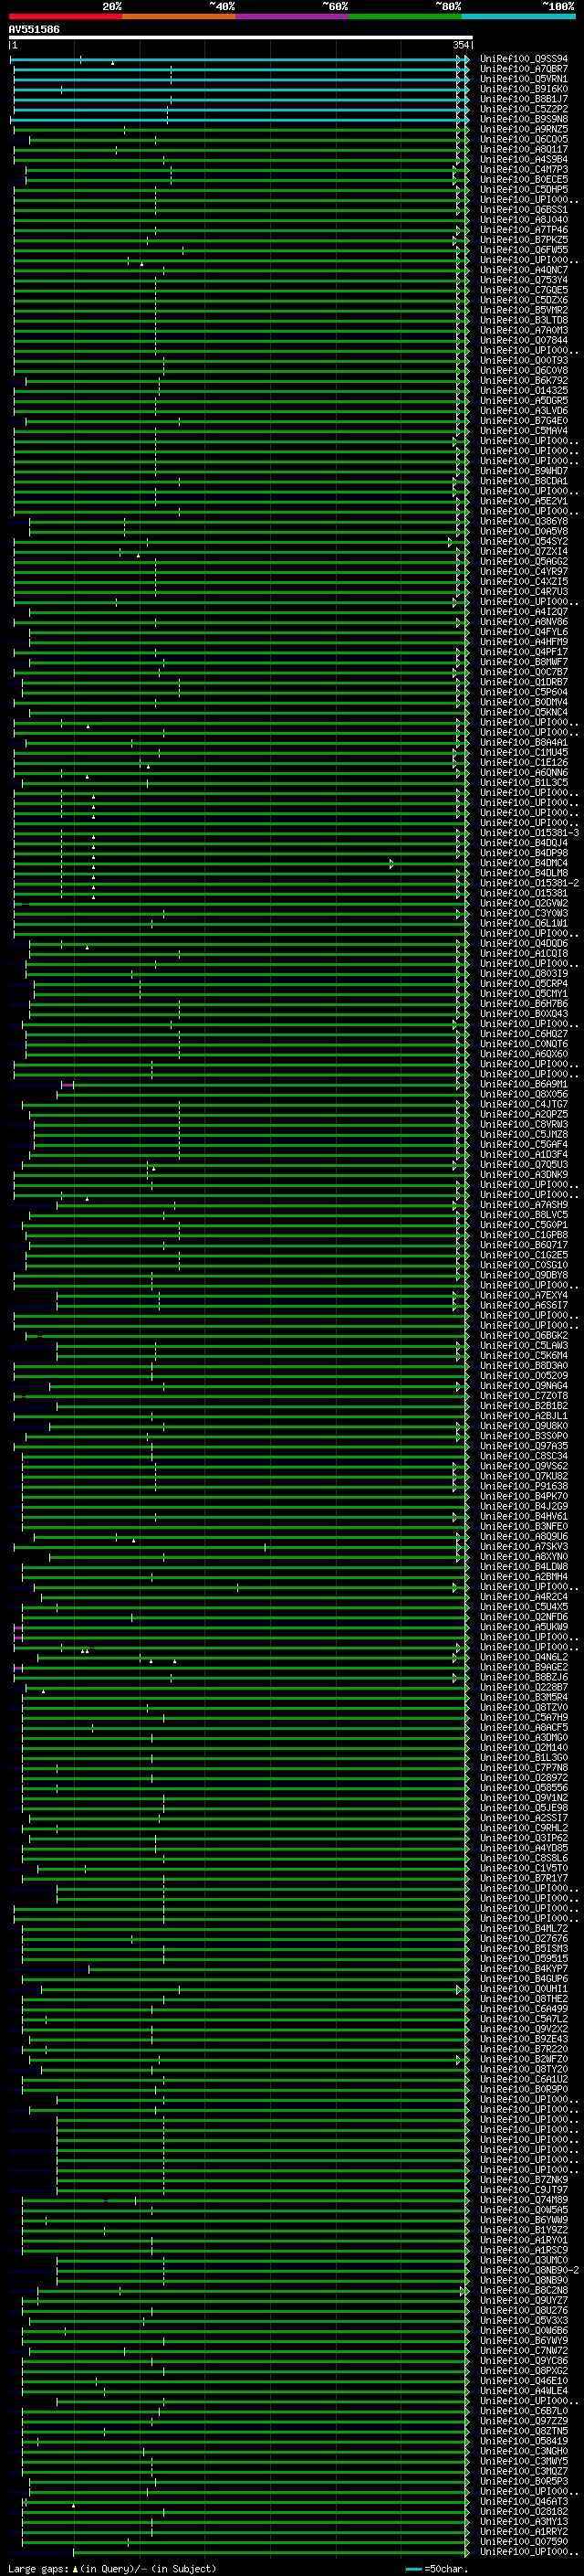The height and width of the screenshot is (2576, 584).
Task: Select label UniRef100_B2B1B2
Action: coord(524,1406)
